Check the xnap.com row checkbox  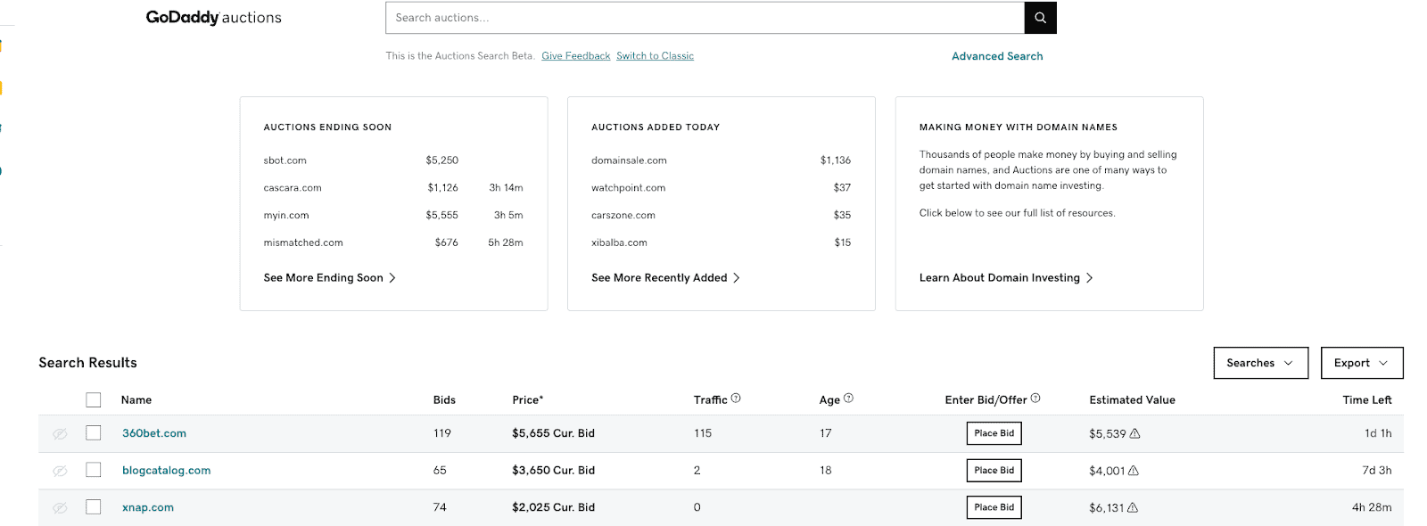click(94, 507)
